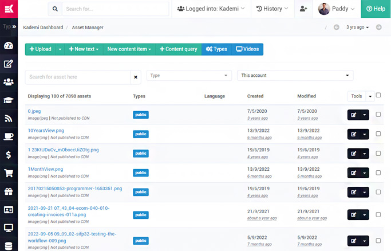Viewport: 391px width, 251px height.
Task: Open the 10YearsView.png asset link
Action: tap(46, 131)
